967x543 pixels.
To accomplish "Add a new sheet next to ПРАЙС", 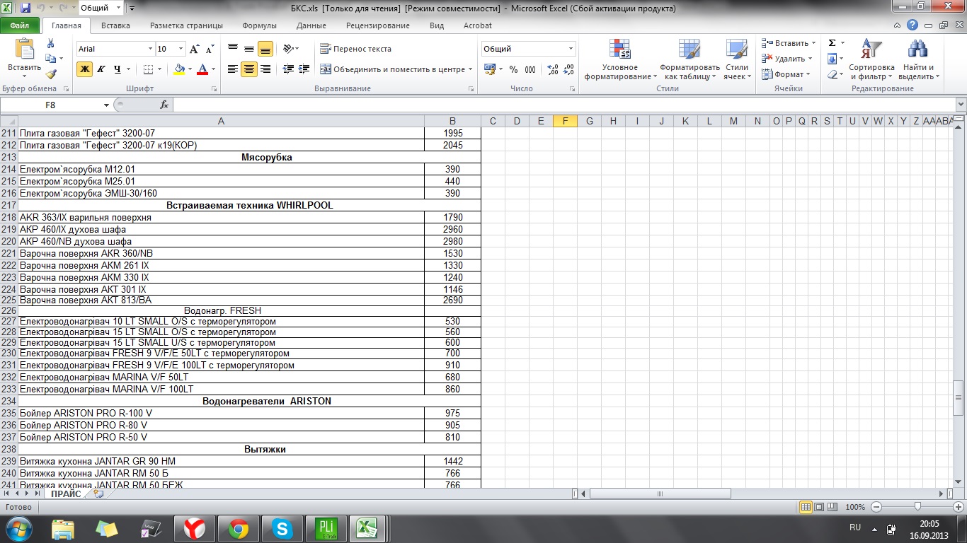I will pyautogui.click(x=98, y=494).
